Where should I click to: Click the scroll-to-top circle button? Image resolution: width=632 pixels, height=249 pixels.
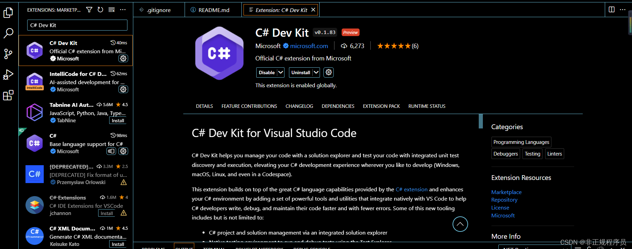point(460,224)
